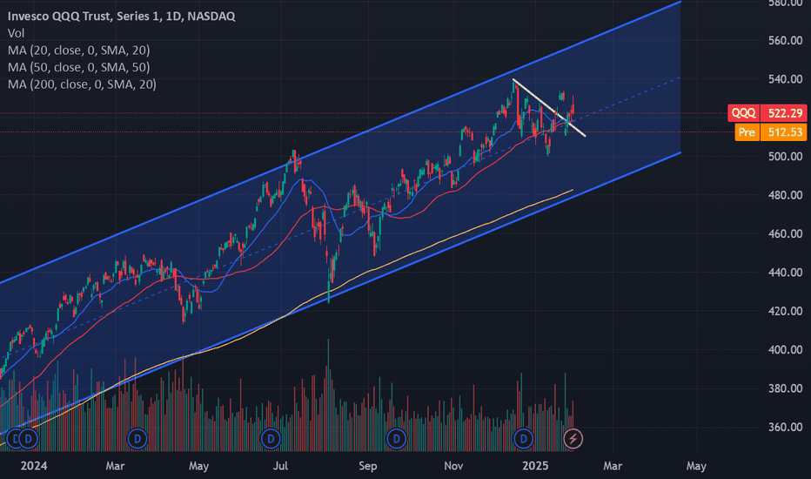Click the 500.00 label on price axis
The width and height of the screenshot is (811, 479).
coord(785,157)
